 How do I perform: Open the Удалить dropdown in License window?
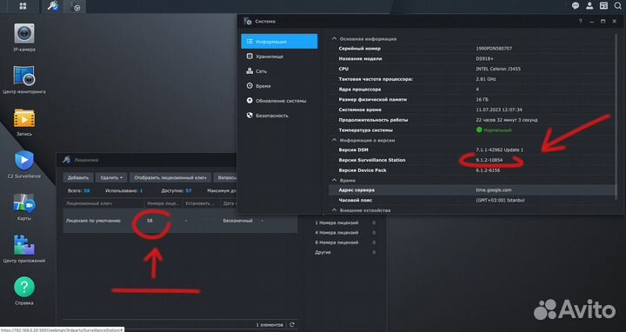point(111,177)
